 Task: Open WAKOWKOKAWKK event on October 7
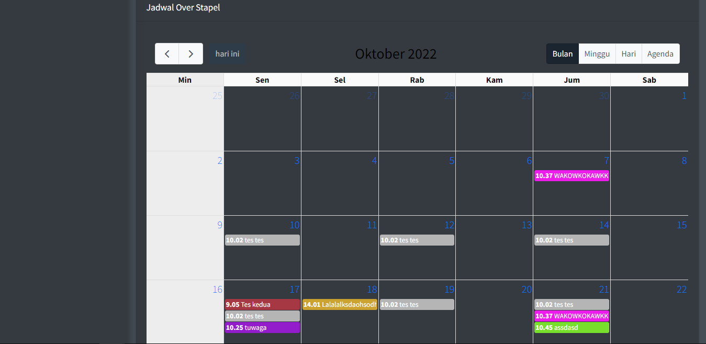[x=571, y=176]
